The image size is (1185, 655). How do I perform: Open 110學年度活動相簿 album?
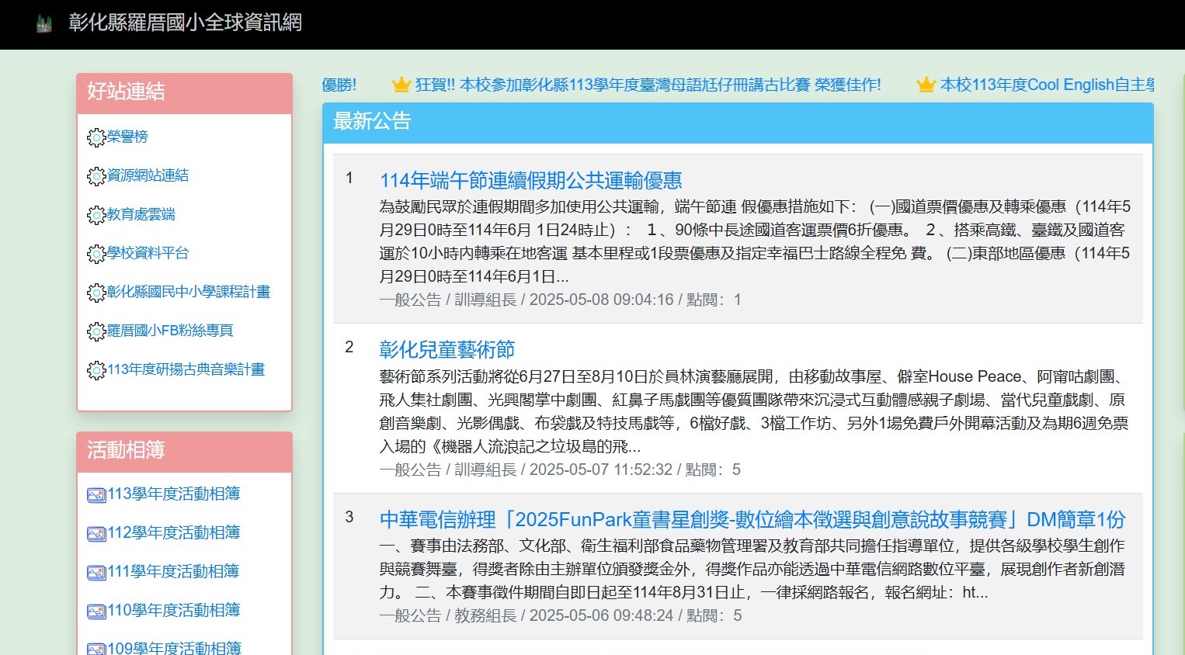[x=173, y=610]
